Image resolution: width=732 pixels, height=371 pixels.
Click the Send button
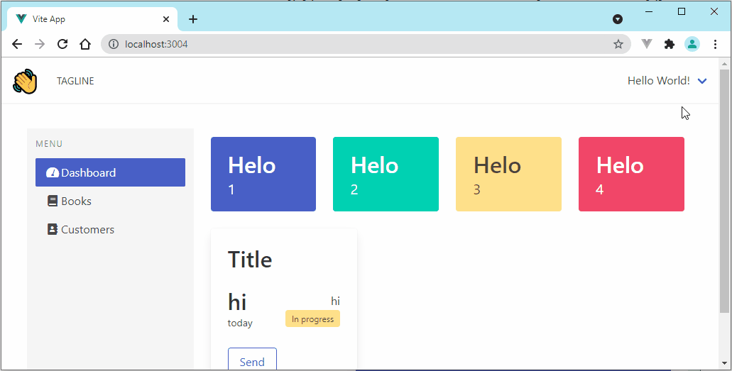click(x=252, y=361)
